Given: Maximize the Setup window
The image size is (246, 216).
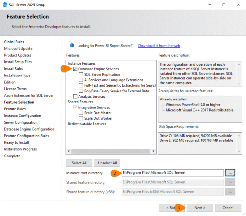Looking at the screenshot, I should coord(224,5).
